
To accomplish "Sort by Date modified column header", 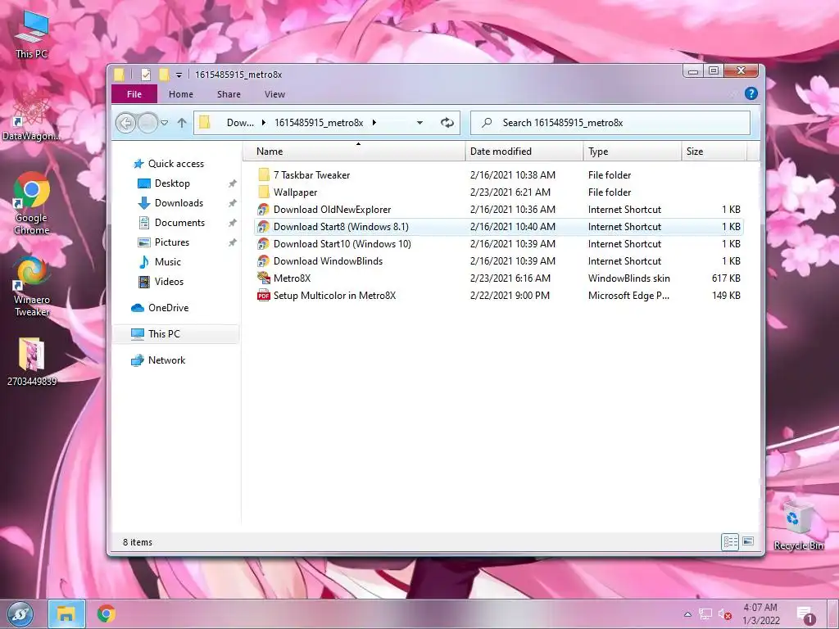I will (524, 152).
